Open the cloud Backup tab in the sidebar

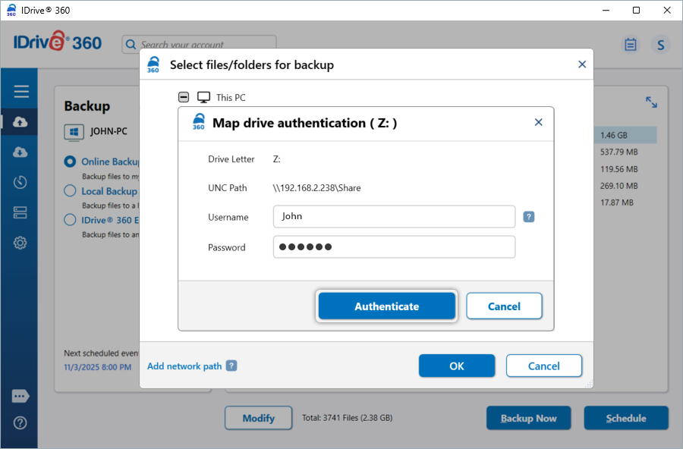pos(20,122)
